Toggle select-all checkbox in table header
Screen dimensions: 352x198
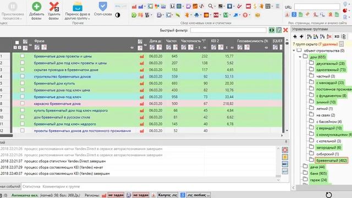(17, 42)
